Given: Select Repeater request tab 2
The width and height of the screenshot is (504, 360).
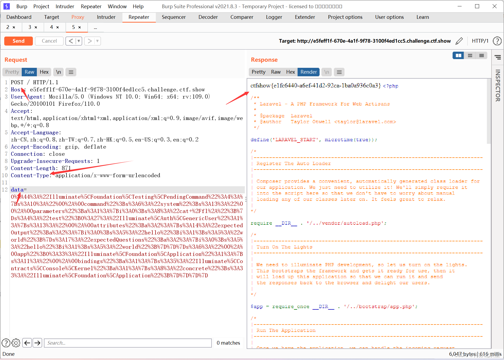Looking at the screenshot, I should [8, 27].
